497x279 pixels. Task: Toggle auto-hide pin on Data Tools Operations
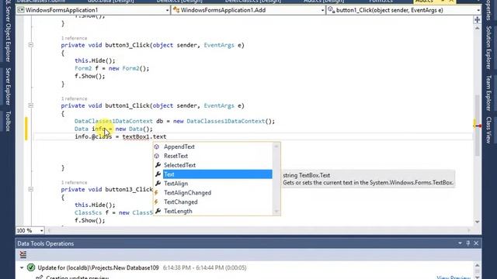[x=468, y=243]
